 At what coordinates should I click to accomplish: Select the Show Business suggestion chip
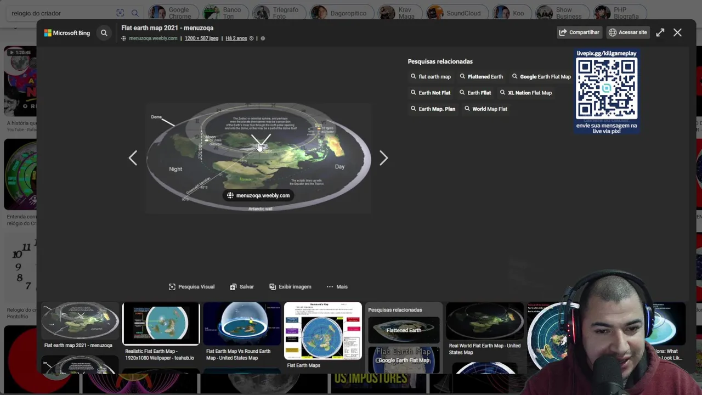click(x=563, y=13)
